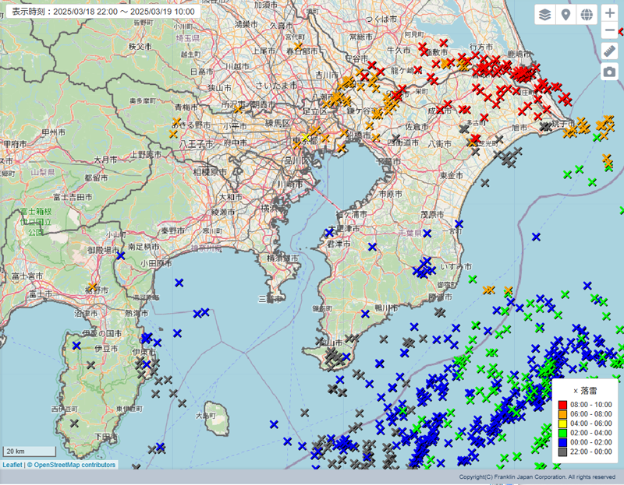Screen dimensions: 624x485
Task: Activate the ruler measurement tool
Action: (610, 51)
